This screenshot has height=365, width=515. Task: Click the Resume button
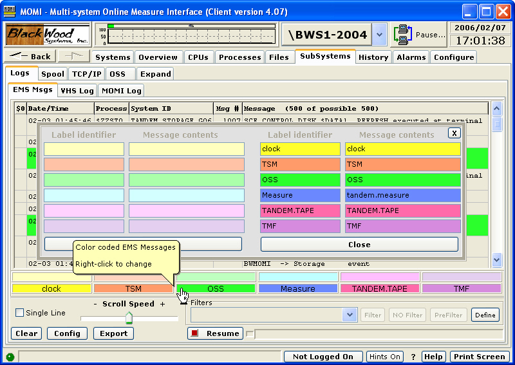(216, 333)
